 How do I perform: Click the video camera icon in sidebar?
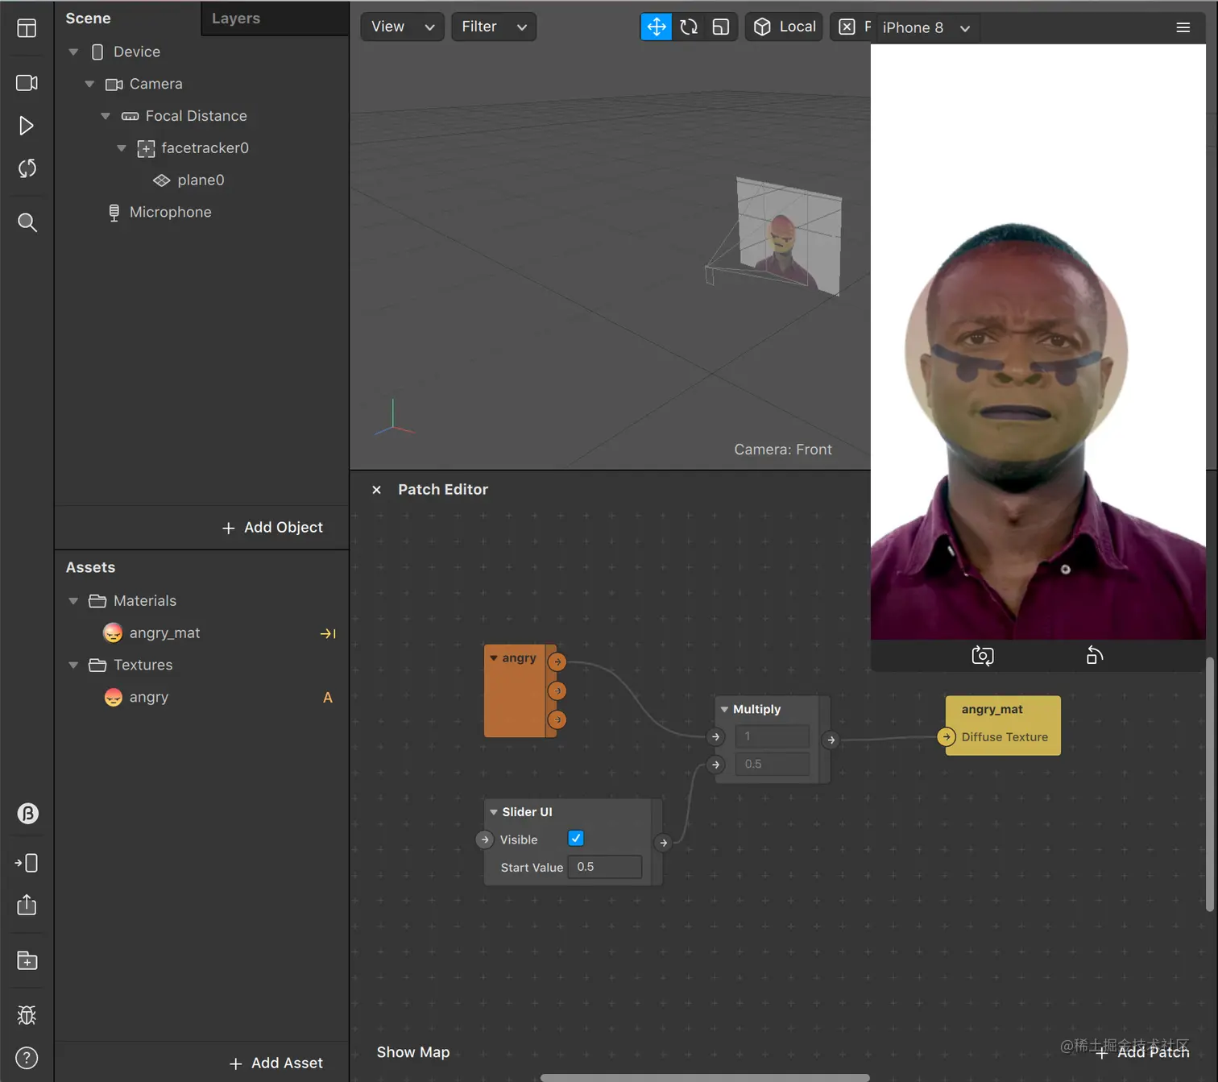27,83
